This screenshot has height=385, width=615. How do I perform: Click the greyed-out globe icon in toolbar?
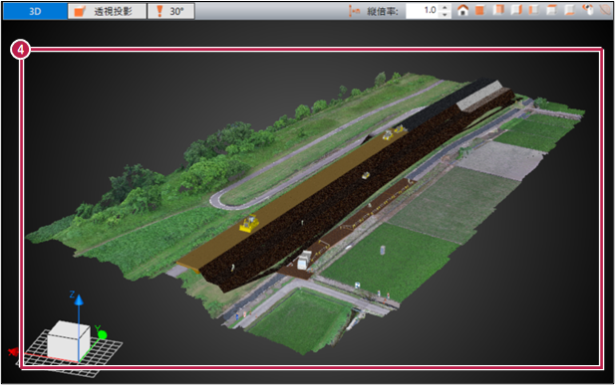[x=606, y=10]
